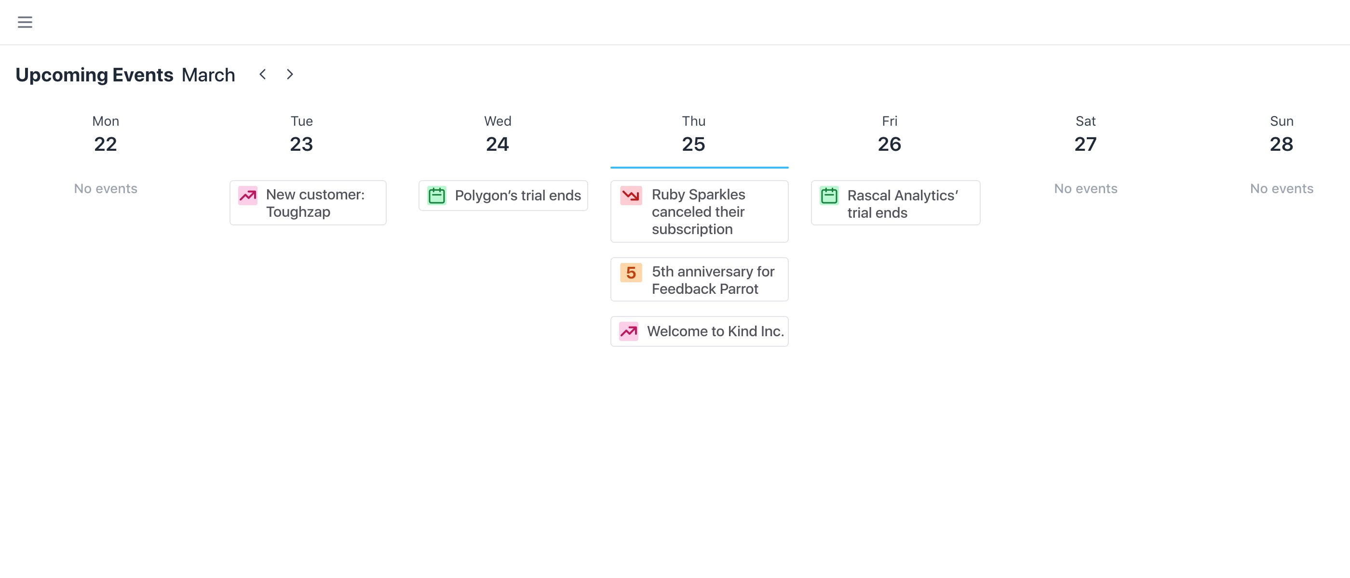Click the Rascal Analytics calendar icon

point(829,196)
